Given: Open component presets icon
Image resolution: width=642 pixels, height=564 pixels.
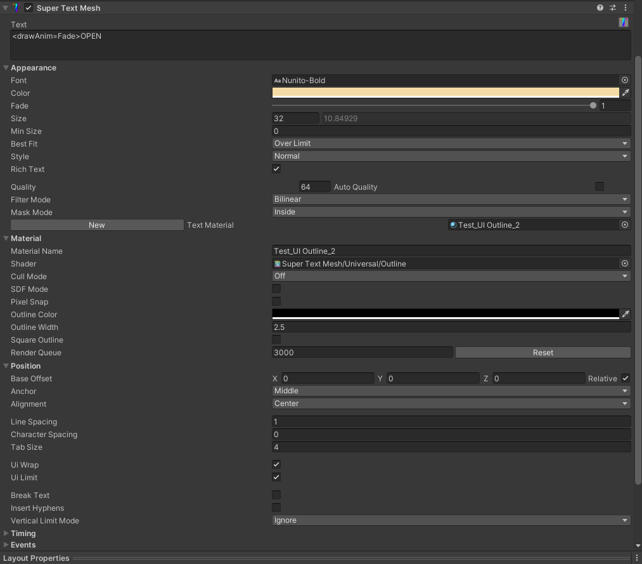Looking at the screenshot, I should (612, 8).
